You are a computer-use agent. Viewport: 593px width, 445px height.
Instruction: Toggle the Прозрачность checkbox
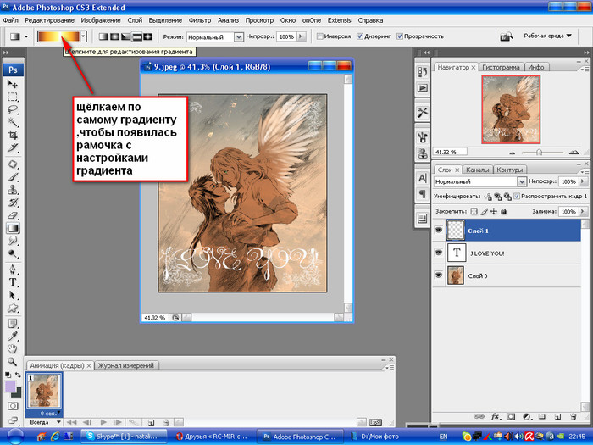(400, 36)
